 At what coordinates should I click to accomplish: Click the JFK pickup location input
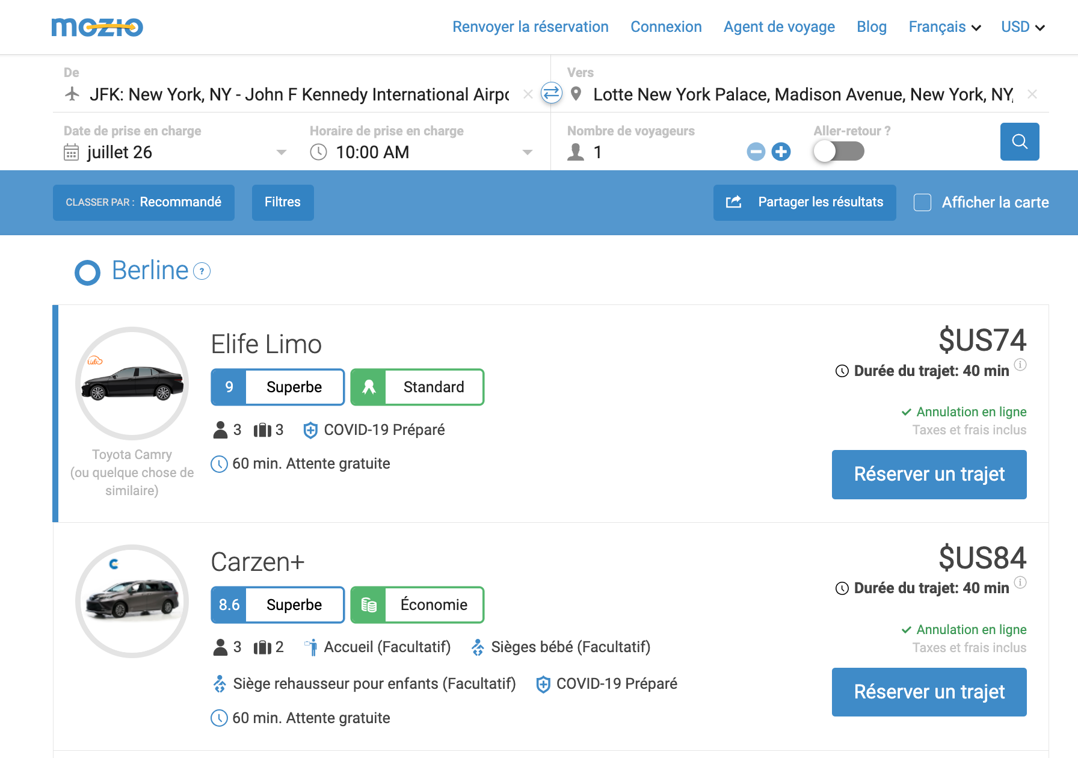click(300, 94)
